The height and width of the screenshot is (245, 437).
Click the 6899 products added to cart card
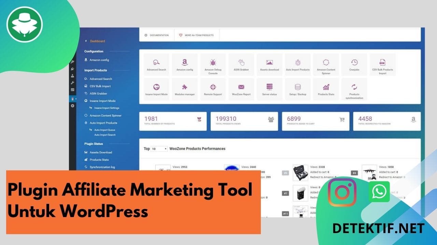click(315, 121)
